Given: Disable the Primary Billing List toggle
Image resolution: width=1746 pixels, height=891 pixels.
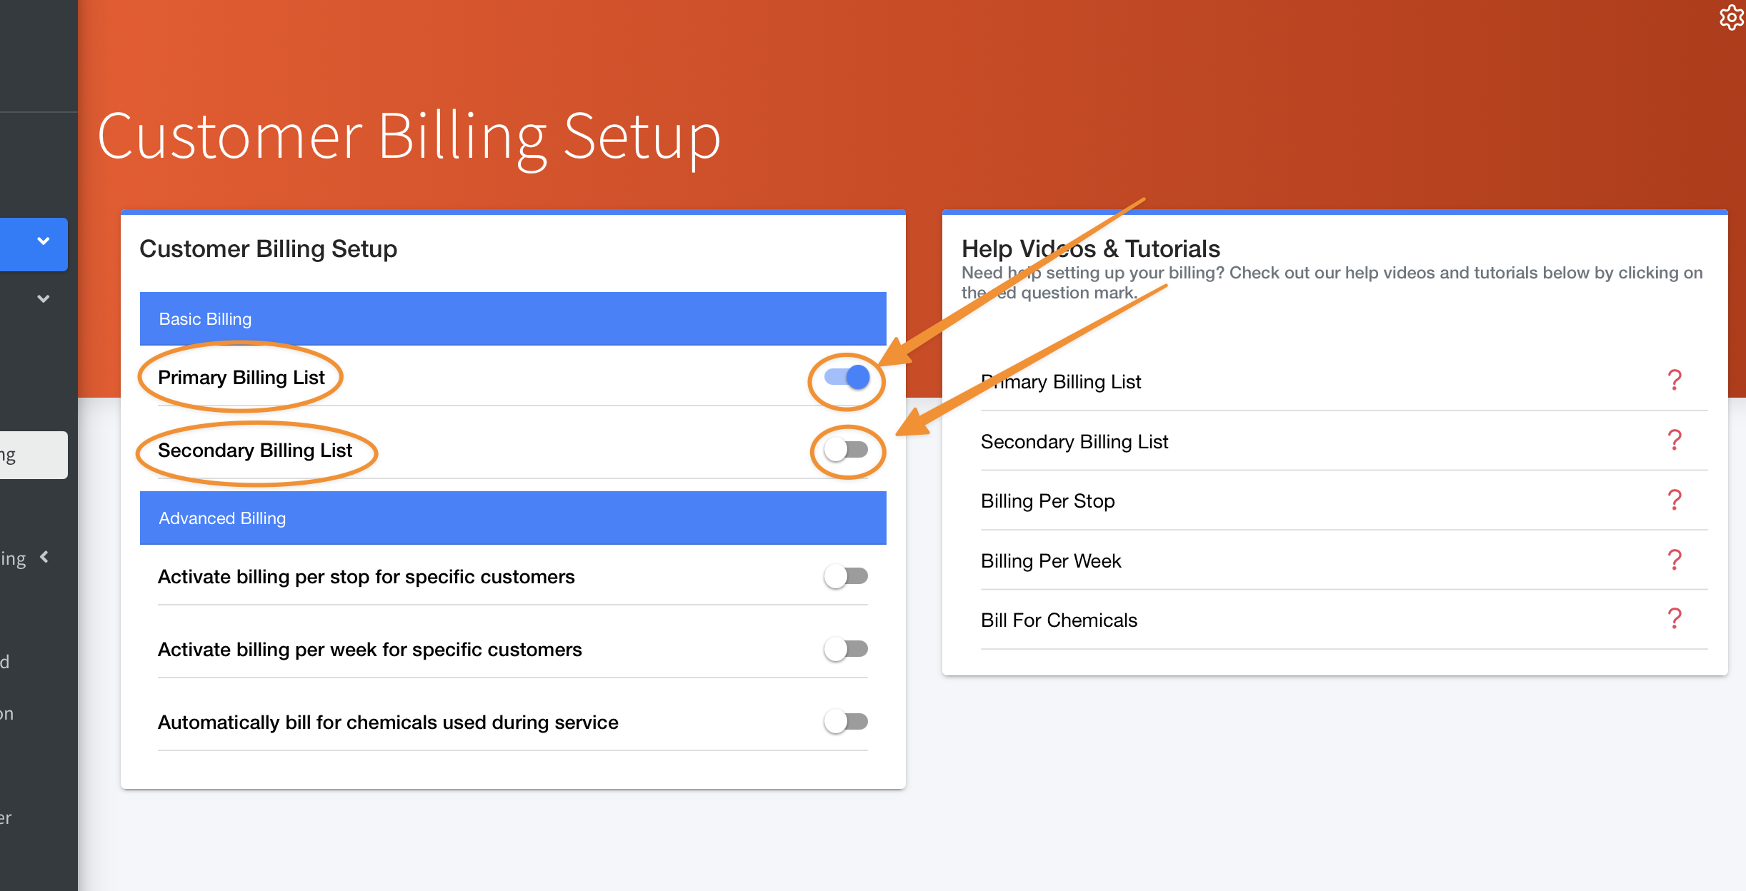Looking at the screenshot, I should coord(847,377).
